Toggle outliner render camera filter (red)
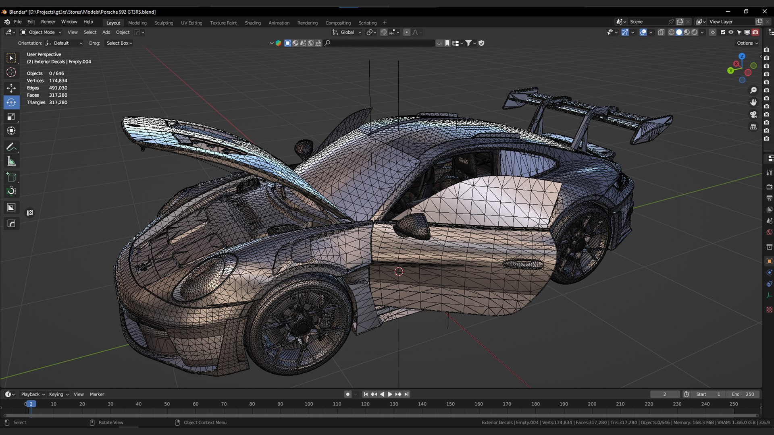Viewport: 774px width, 435px height. 755,32
